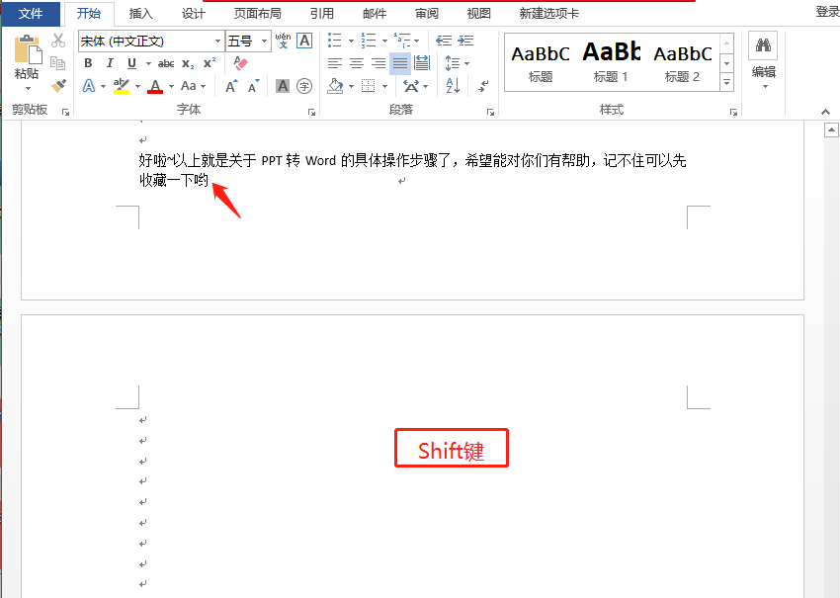Viewport: 840px width, 598px height.
Task: Click 登录 to sign in
Action: (827, 12)
